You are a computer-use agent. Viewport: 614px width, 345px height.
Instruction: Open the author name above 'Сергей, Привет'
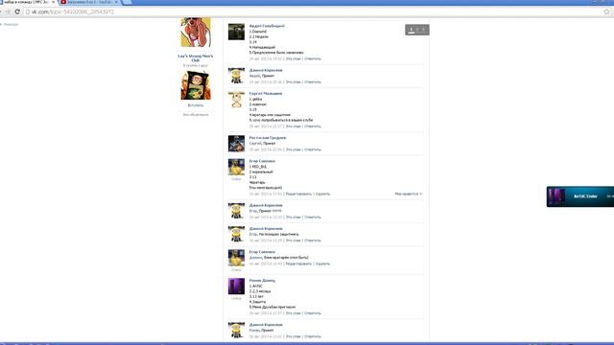pos(268,138)
